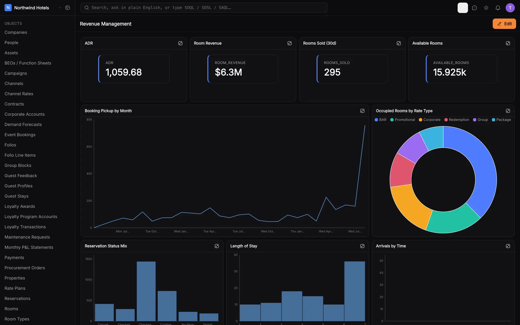
Task: Expand the Rooms Sold (30d) widget
Action: [399, 43]
